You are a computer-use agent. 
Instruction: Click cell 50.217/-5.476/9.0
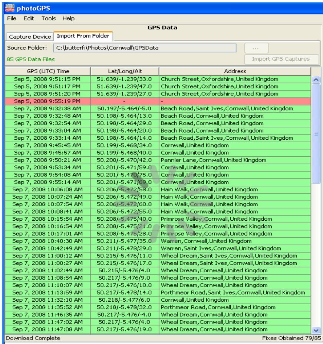[x=124, y=278]
